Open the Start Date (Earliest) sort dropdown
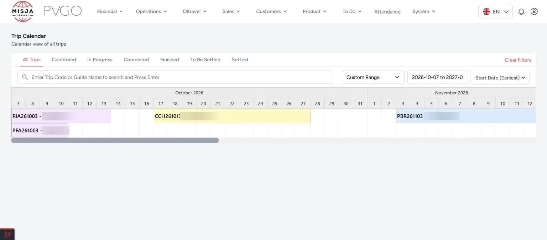The height and width of the screenshot is (240, 547). pyautogui.click(x=500, y=78)
